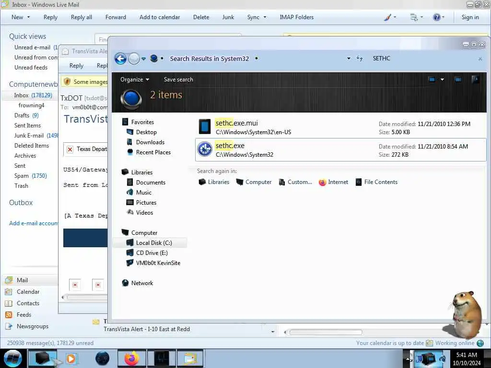Open Firefox from the taskbar
The image size is (491, 368).
click(x=132, y=358)
